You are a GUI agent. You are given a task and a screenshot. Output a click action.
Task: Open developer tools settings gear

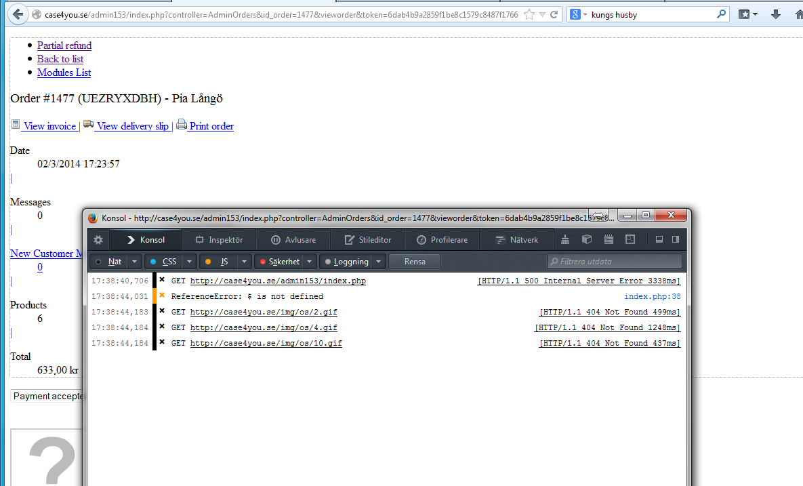(98, 240)
